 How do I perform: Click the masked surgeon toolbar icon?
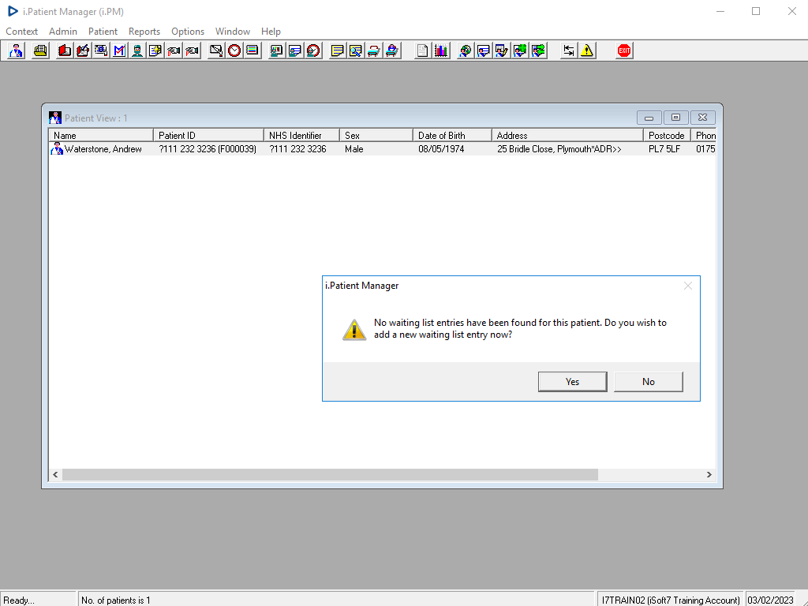pos(137,50)
